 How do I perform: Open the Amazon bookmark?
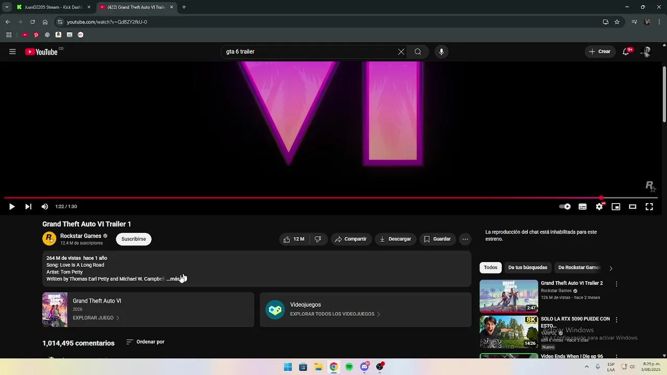(58, 35)
